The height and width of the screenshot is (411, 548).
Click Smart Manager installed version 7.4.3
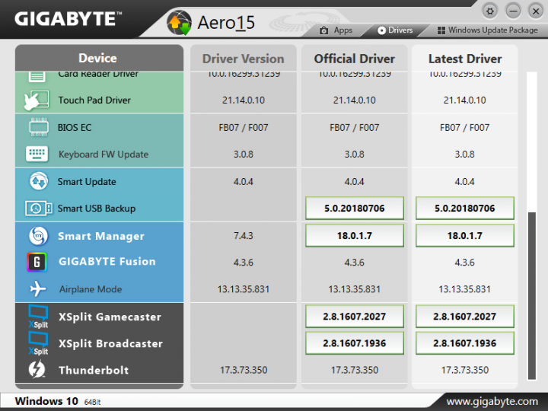point(244,235)
